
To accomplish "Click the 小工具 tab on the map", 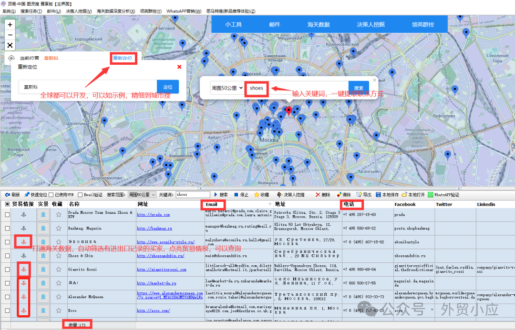I will click(x=234, y=25).
